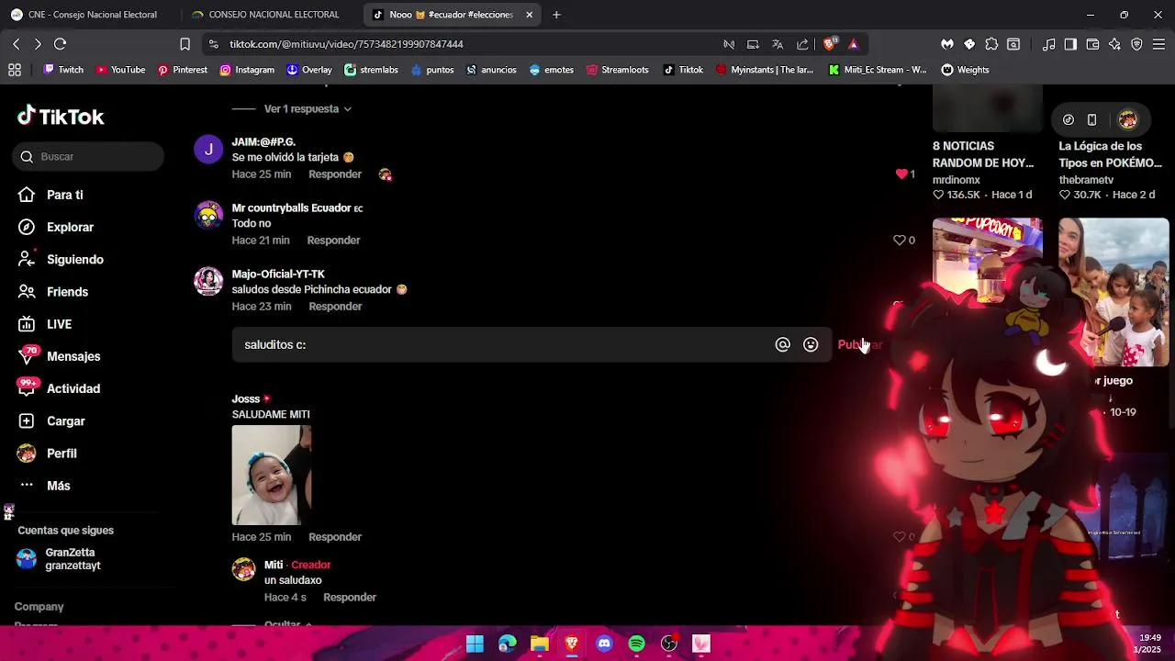Open the Weights bookmark
This screenshot has height=661, width=1175.
coord(965,70)
